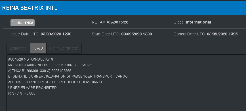Viewport: 246px width, 111px height.
Task: Click the E) GEN AND COMMERCIAL AVIATION line
Action: pyautogui.click(x=68, y=76)
